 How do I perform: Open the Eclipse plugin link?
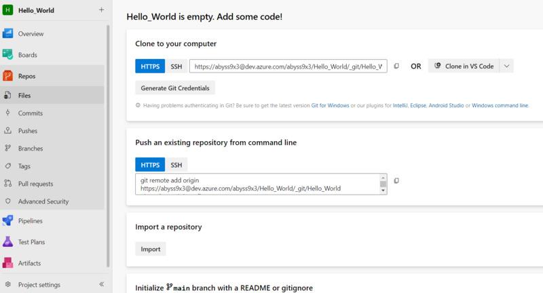coord(418,106)
